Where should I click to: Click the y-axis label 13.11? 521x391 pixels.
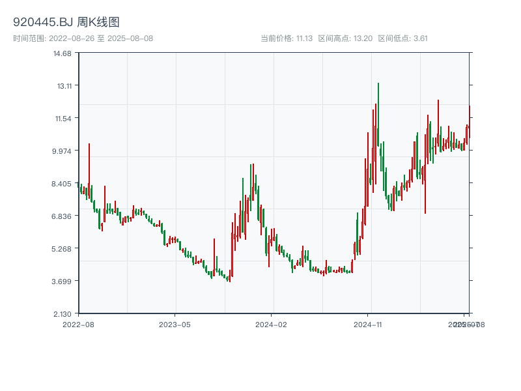(64, 86)
